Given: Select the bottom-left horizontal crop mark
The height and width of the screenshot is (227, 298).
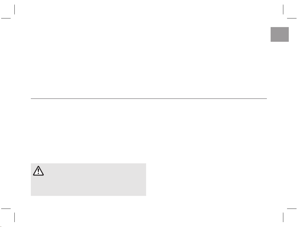Looking at the screenshot, I should (x=6, y=209).
